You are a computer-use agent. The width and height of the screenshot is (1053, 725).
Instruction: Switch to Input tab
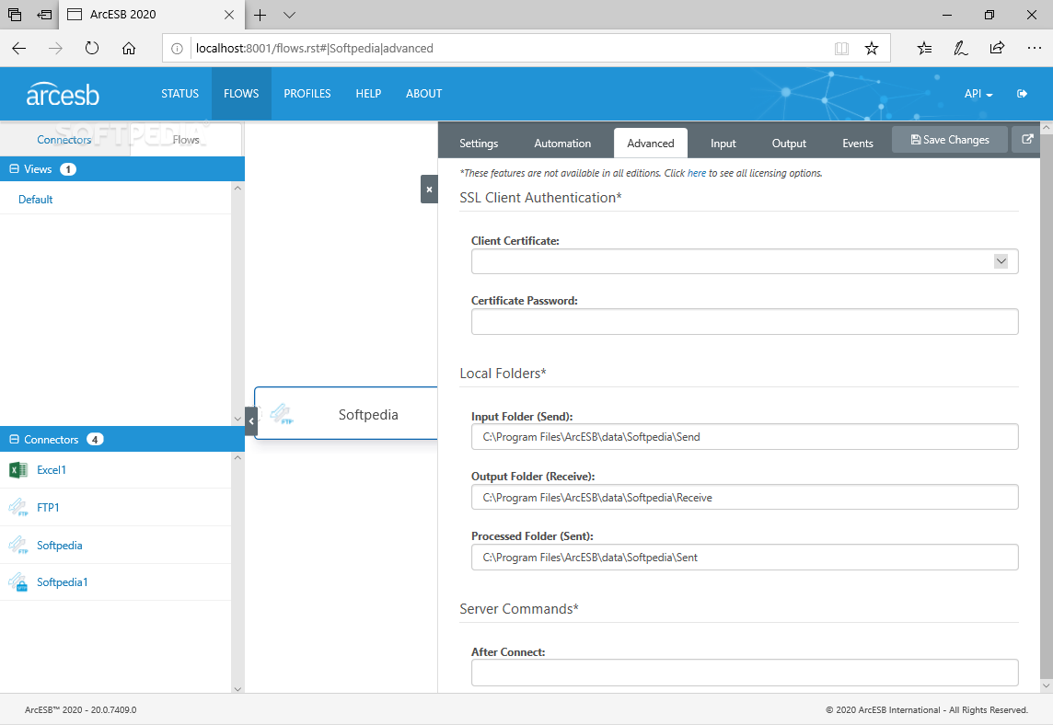click(723, 143)
